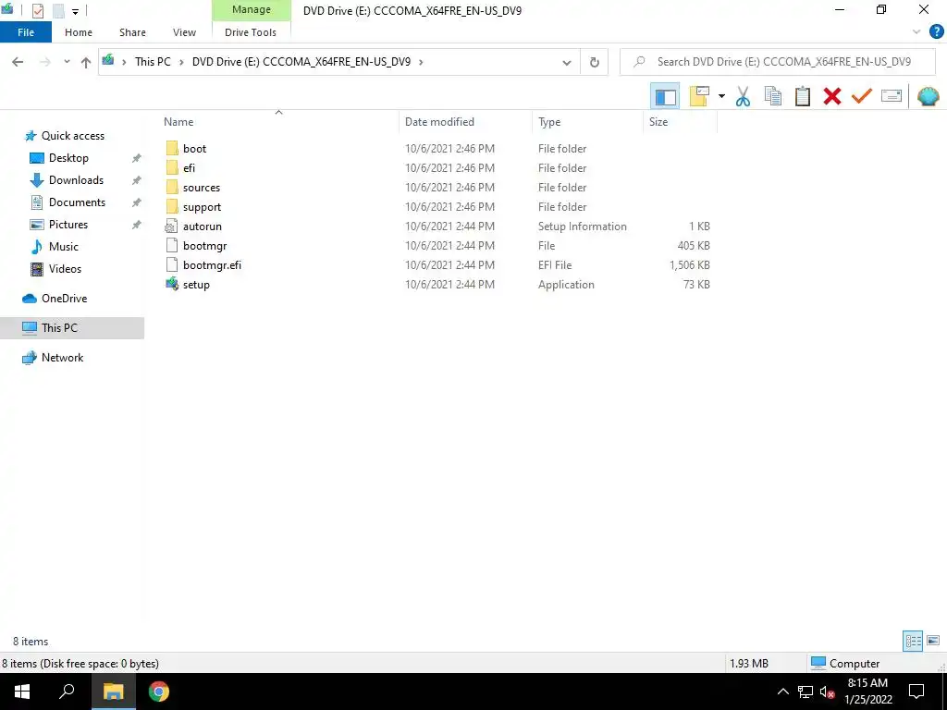Image resolution: width=947 pixels, height=710 pixels.
Task: Select Network in the navigation pane
Action: (x=62, y=358)
